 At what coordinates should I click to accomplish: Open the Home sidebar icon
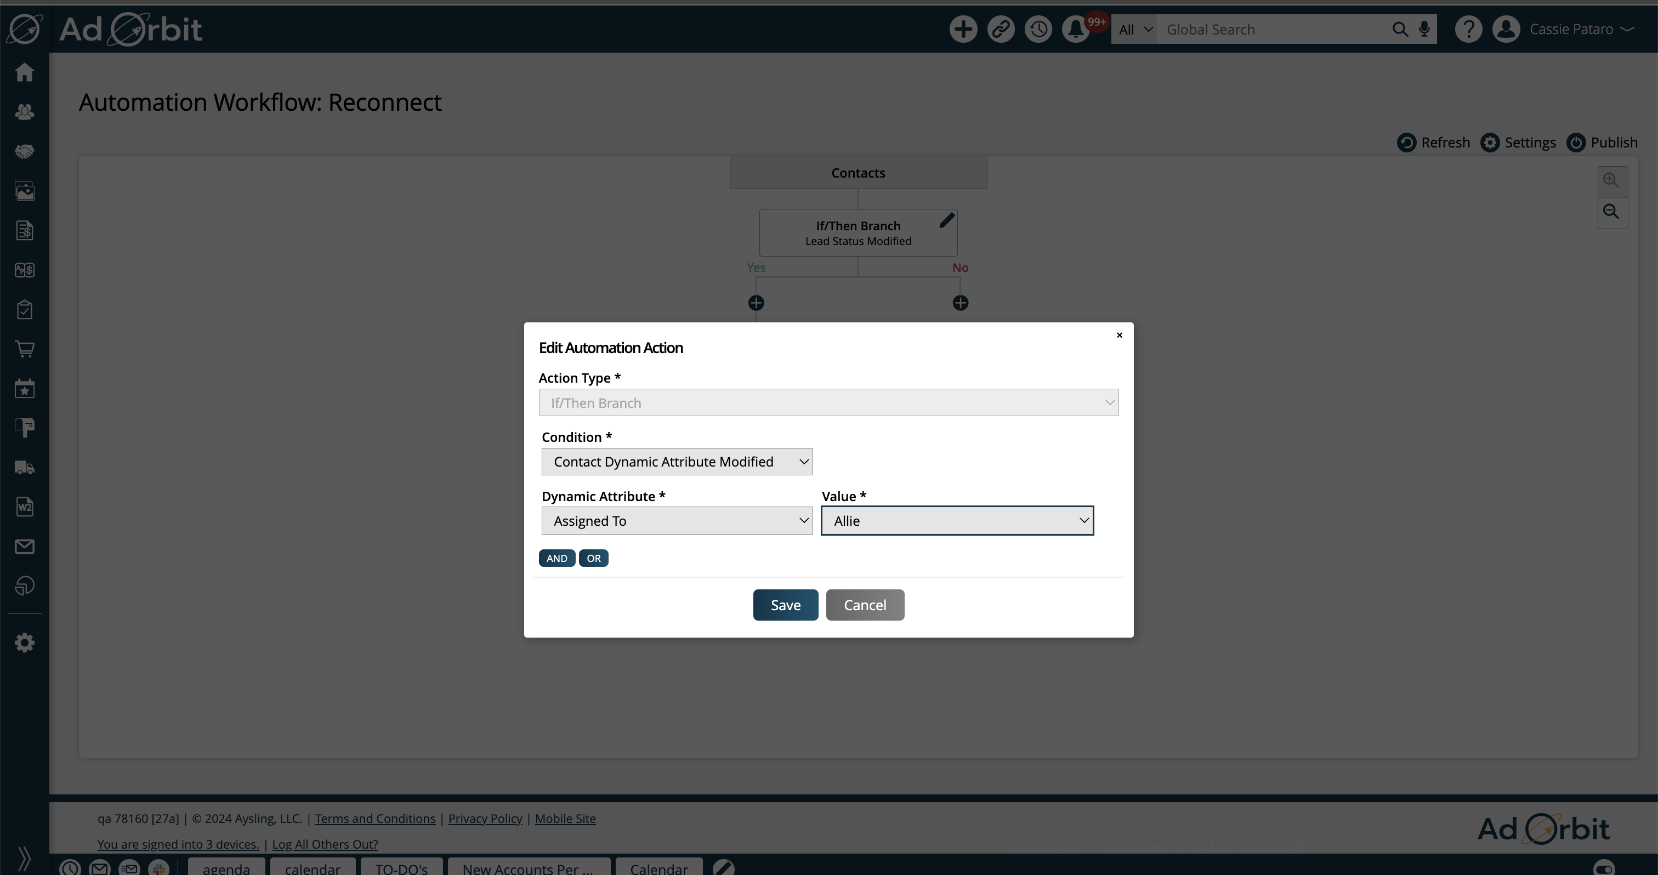(25, 72)
